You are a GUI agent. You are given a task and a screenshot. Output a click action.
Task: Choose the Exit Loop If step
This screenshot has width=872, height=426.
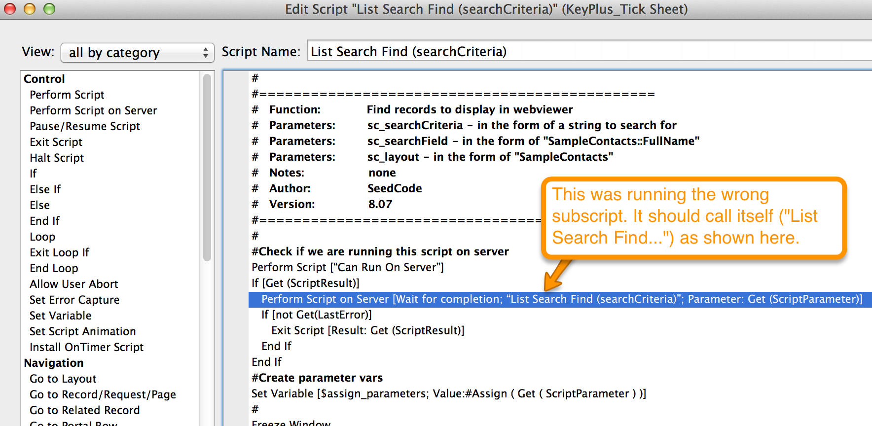59,252
